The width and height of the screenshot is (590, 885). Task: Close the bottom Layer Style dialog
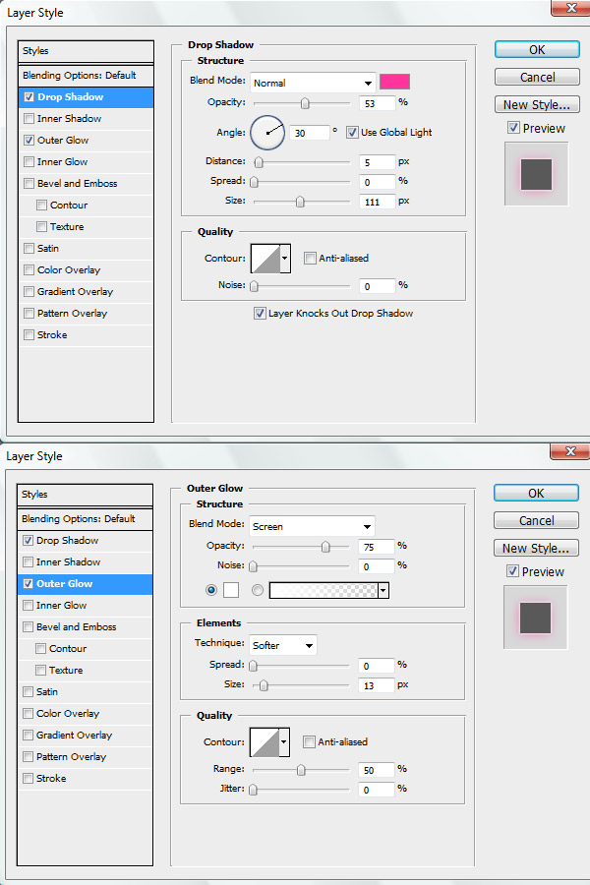pos(569,451)
